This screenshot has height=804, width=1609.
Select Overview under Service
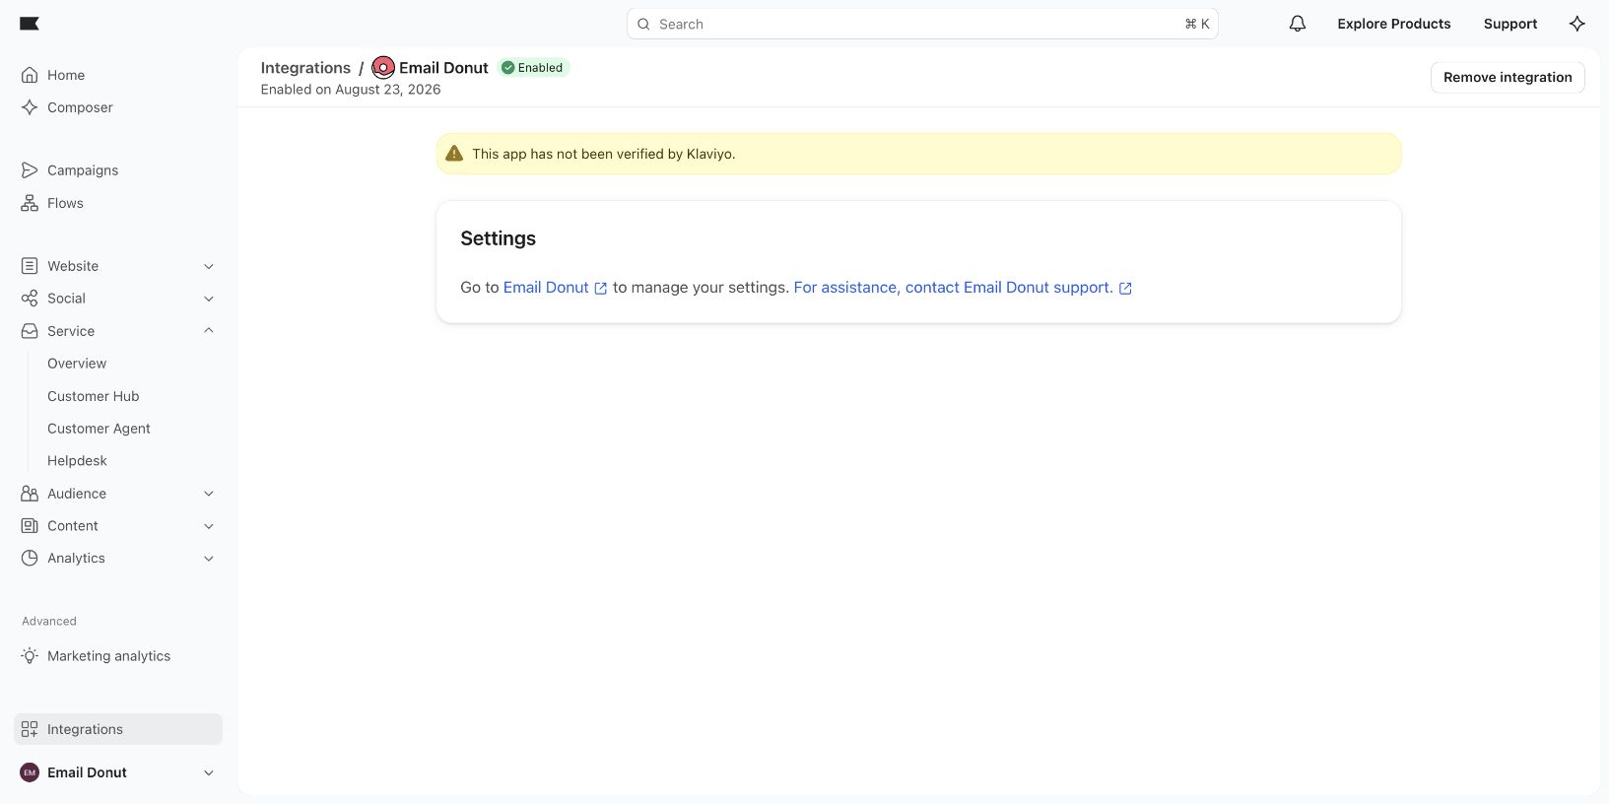[77, 364]
